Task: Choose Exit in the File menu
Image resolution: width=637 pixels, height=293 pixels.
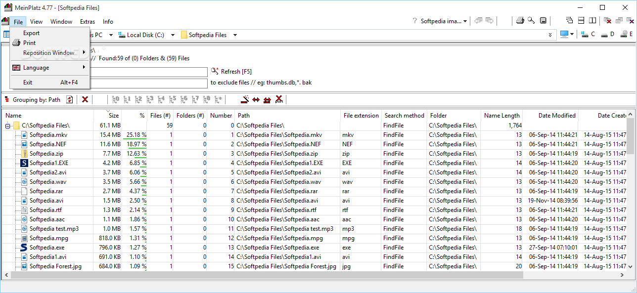Action: (x=49, y=83)
